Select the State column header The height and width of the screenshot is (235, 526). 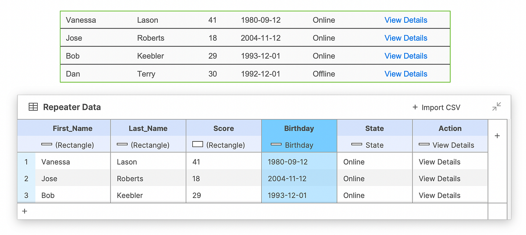pos(374,128)
